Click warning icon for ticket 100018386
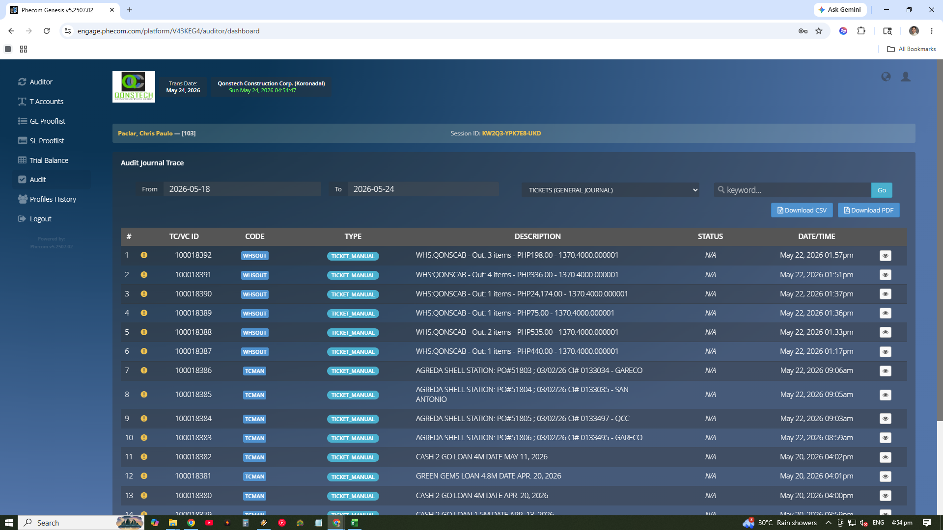 144,371
